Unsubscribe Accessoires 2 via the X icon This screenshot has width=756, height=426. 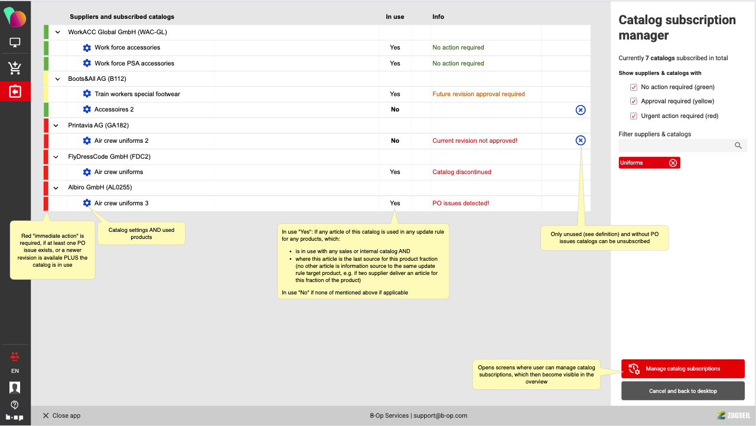coord(580,110)
